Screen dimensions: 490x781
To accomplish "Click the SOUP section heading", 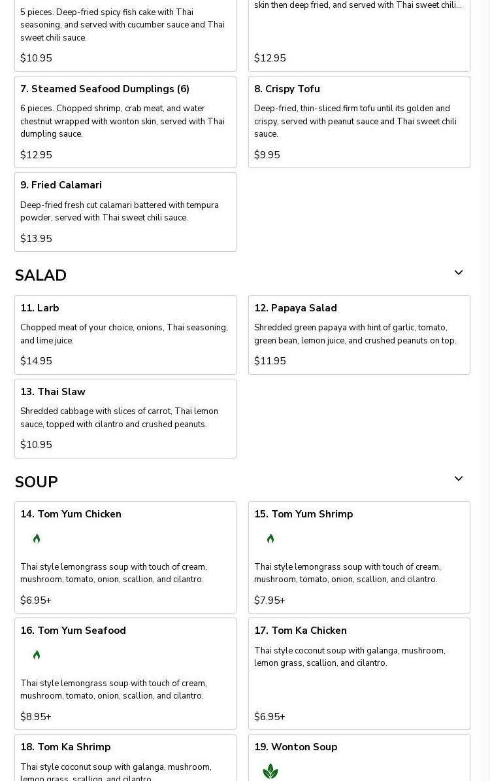I will (x=36, y=482).
